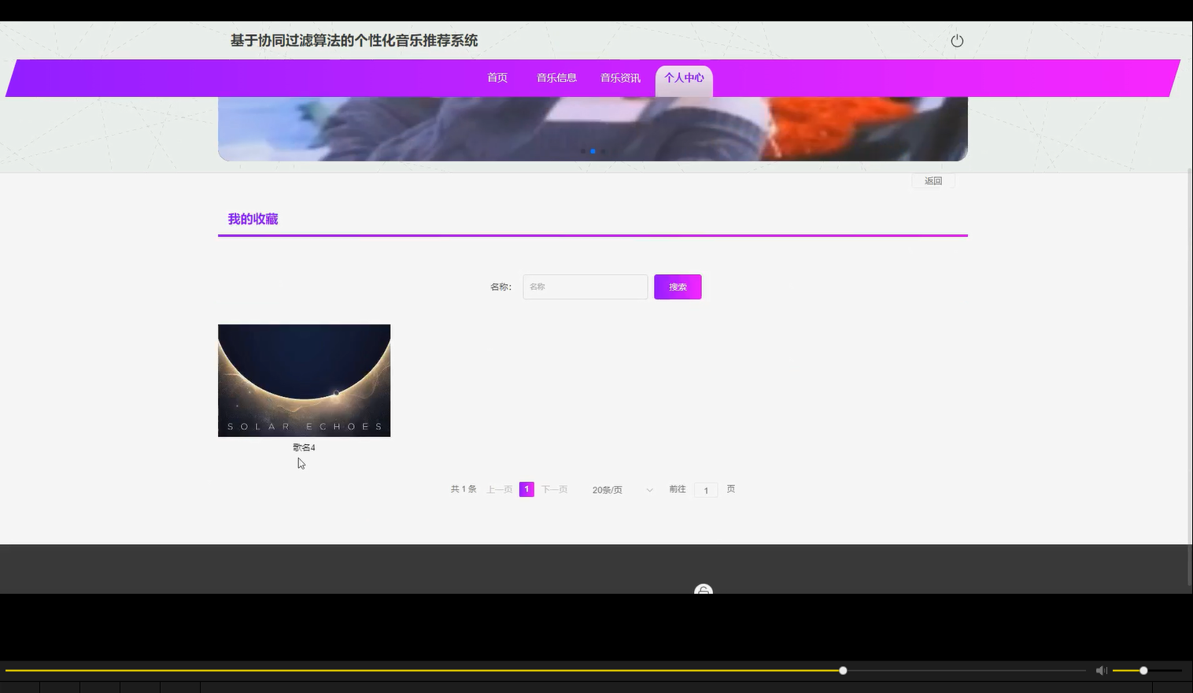Click the 返回 back button
Screen dimensions: 1193x693
pyautogui.click(x=933, y=180)
